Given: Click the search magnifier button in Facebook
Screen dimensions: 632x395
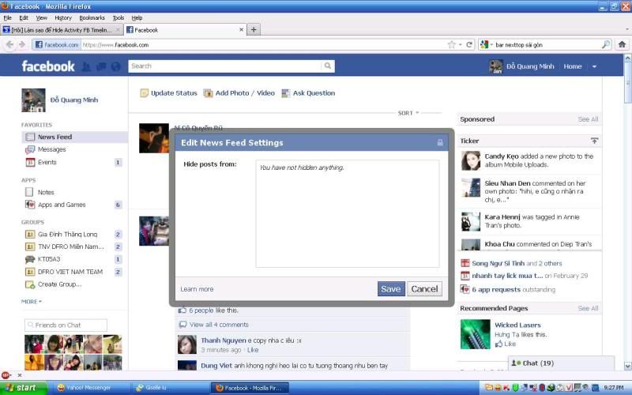Looking at the screenshot, I should pos(328,66).
